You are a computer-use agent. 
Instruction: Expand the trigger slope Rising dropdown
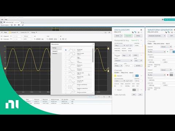coord(118,66)
